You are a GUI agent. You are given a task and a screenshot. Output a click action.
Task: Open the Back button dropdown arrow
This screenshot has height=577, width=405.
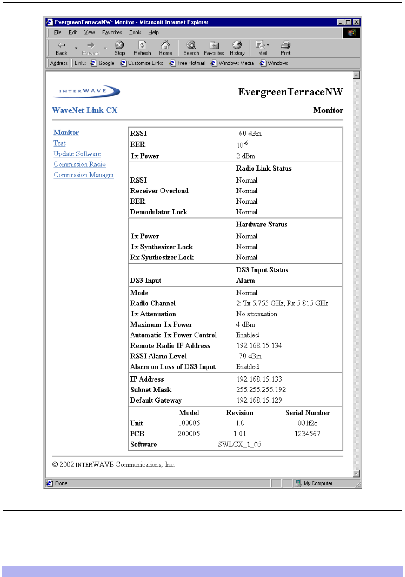(x=76, y=48)
